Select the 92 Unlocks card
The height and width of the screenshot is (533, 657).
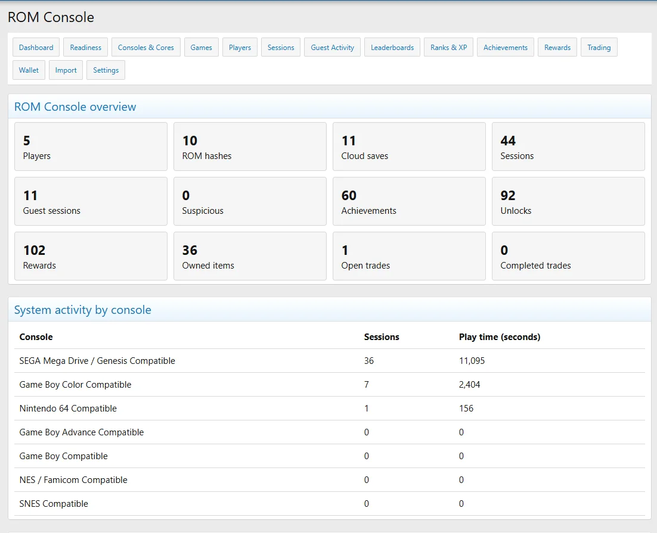568,201
